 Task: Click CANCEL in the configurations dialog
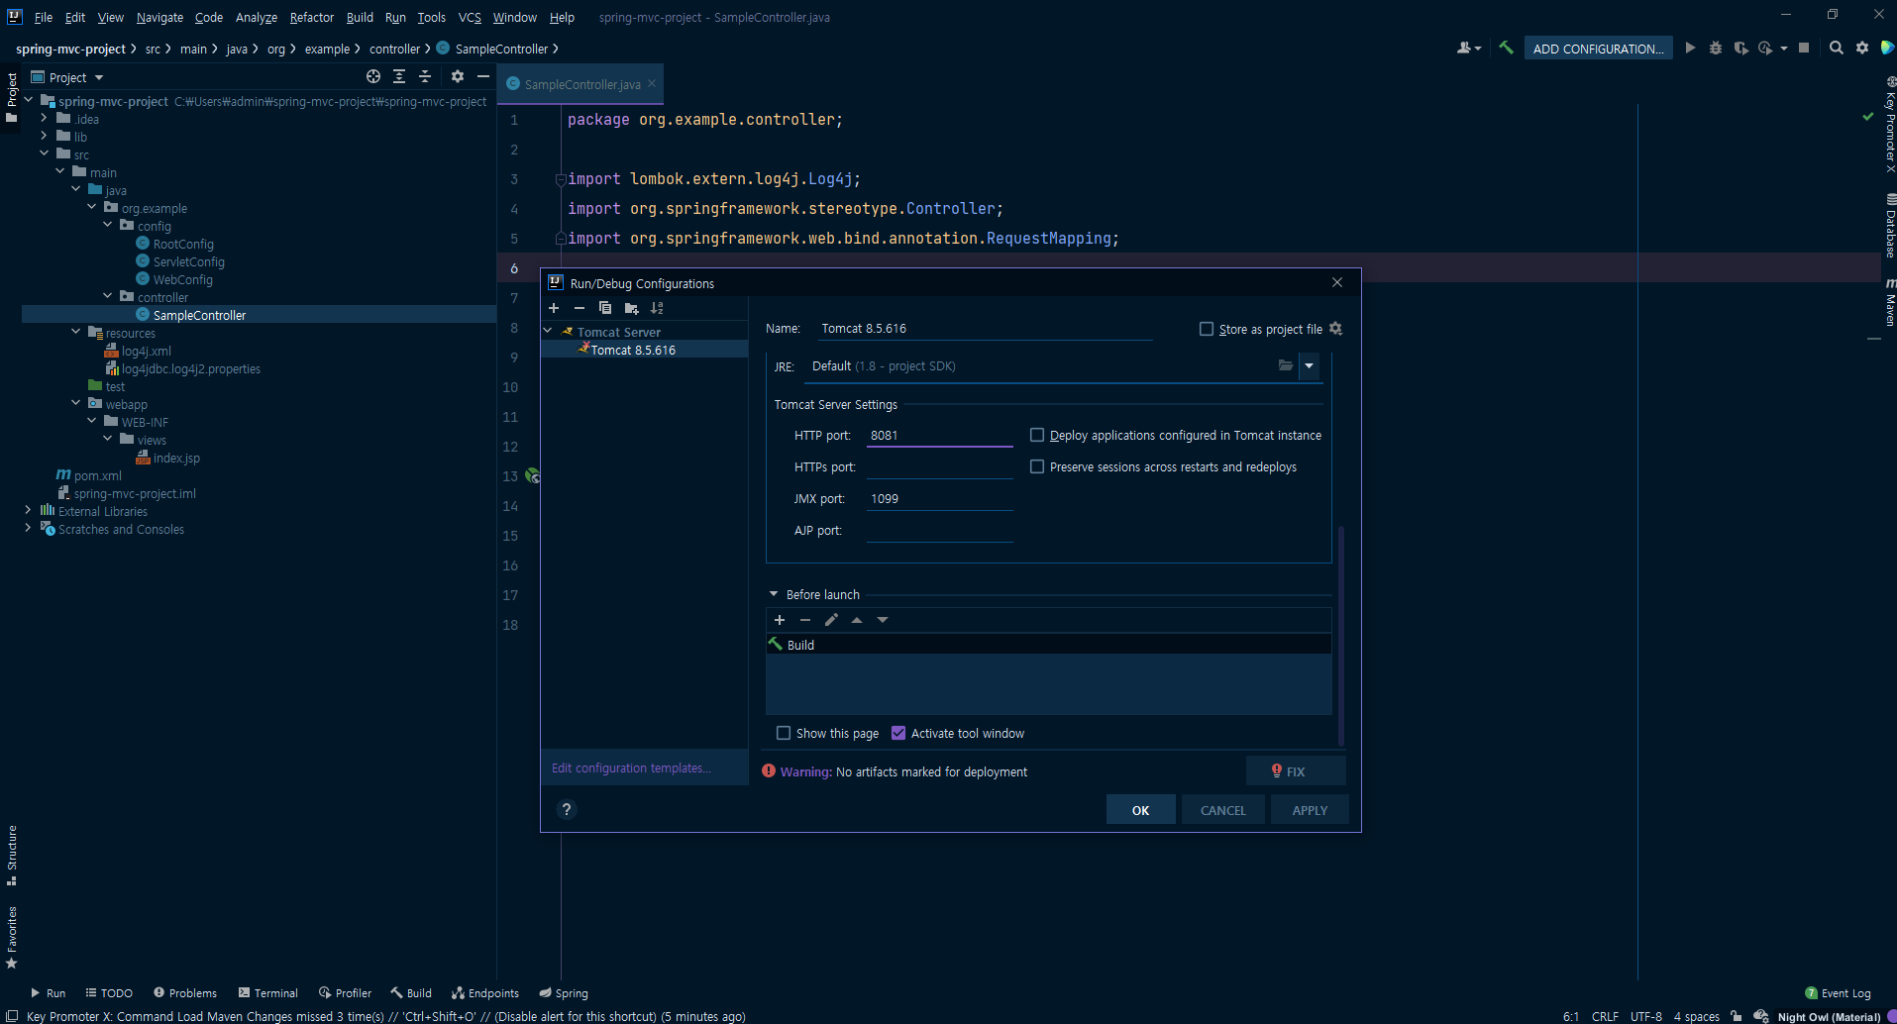coord(1223,810)
